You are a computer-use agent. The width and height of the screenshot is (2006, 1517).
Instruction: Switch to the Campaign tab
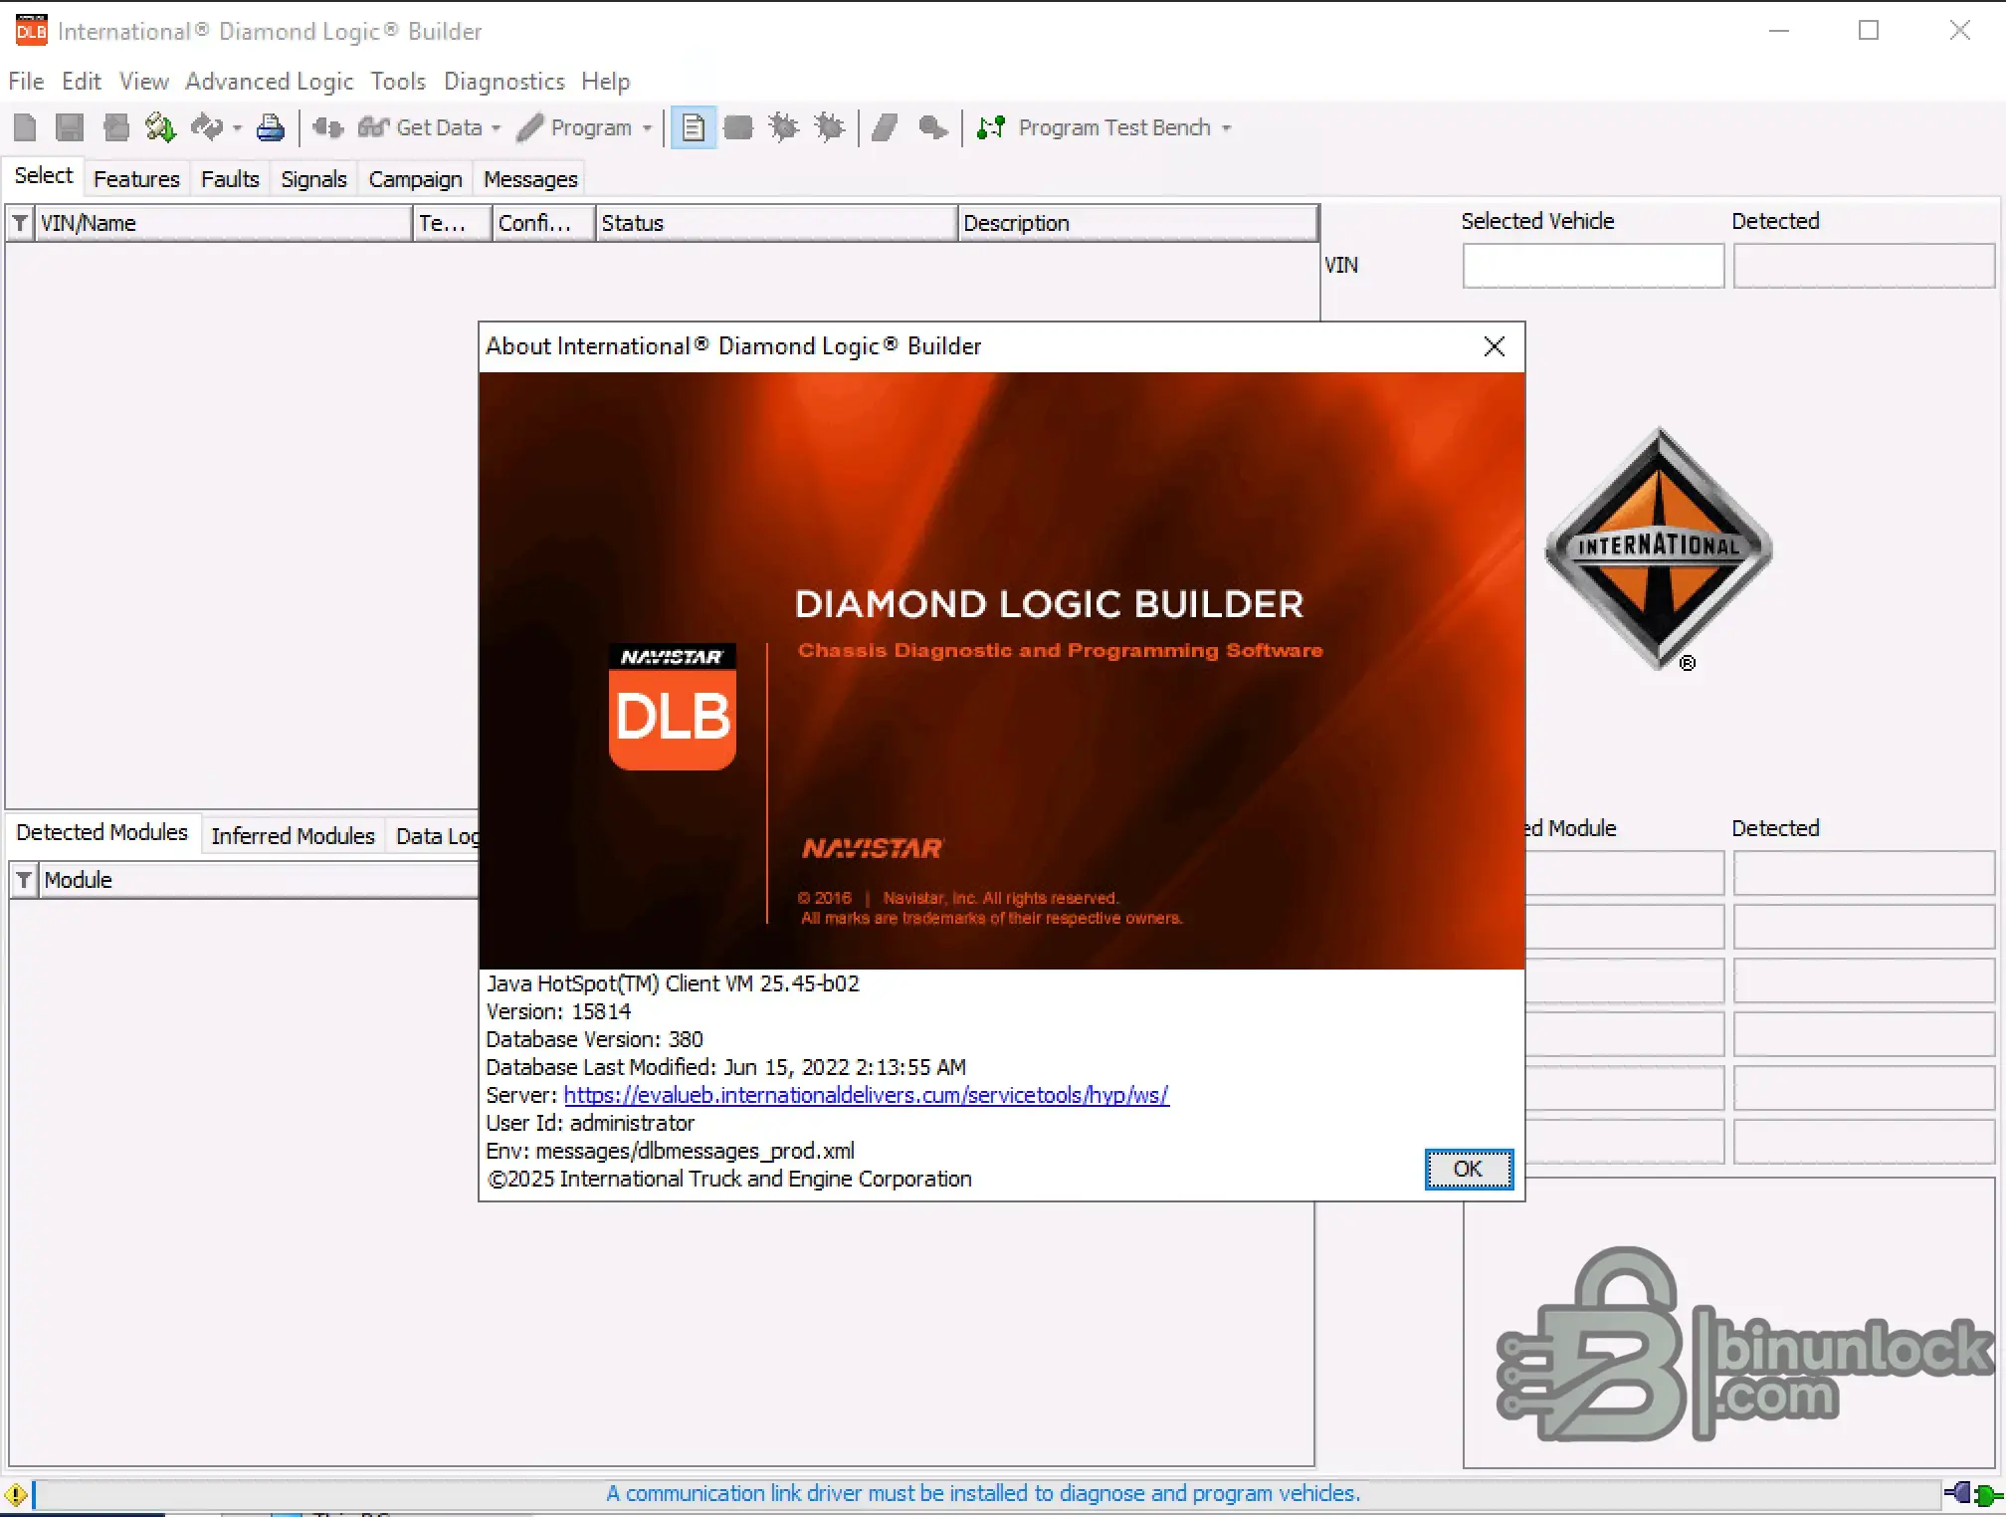click(x=415, y=179)
